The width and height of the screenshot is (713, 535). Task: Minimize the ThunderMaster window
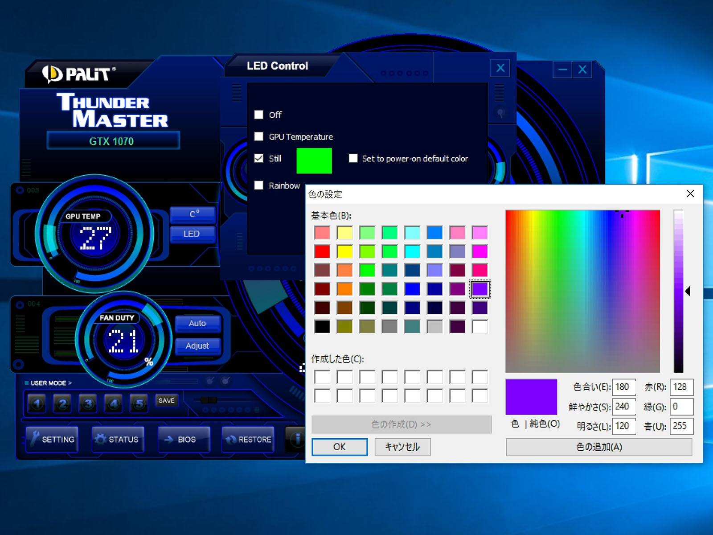coord(563,70)
